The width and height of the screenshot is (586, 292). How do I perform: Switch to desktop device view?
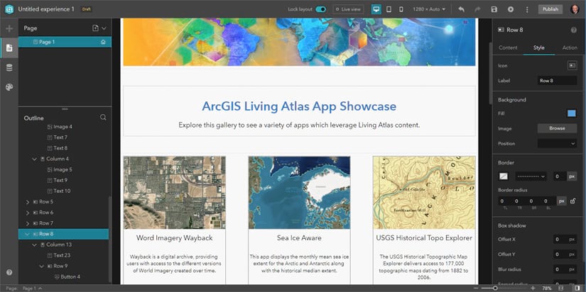(x=376, y=9)
